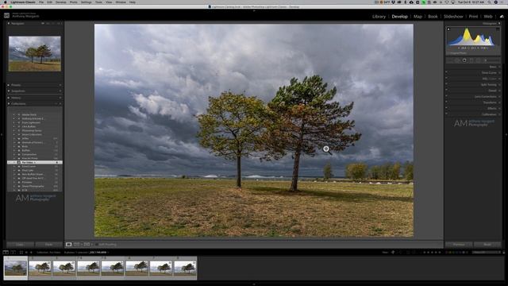This screenshot has height=286, width=508.
Task: Open the second window display icon
Action: click(x=13, y=253)
